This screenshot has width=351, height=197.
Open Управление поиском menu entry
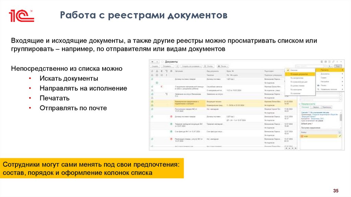click(330, 89)
